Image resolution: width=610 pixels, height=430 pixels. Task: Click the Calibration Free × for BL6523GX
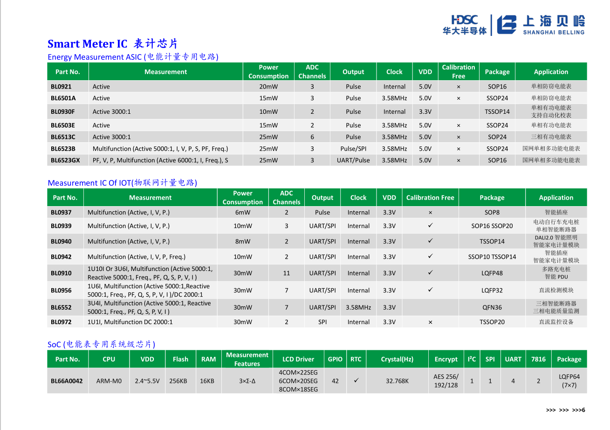coord(458,160)
